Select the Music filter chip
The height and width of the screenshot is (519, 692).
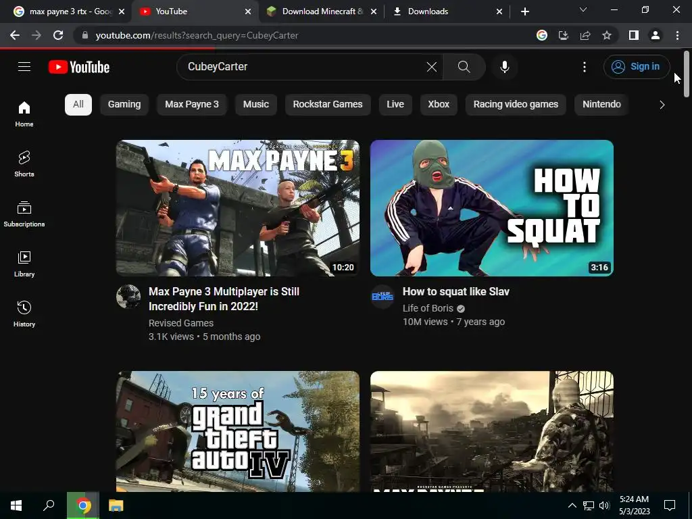256,105
